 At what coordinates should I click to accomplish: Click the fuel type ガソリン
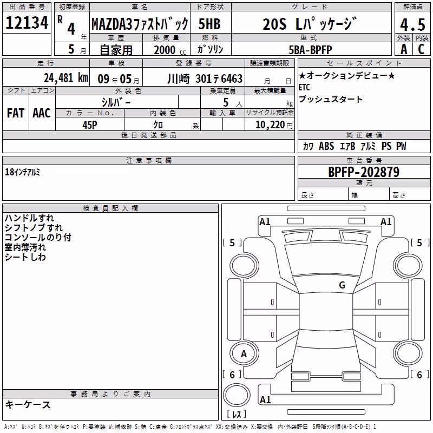coord(210,49)
